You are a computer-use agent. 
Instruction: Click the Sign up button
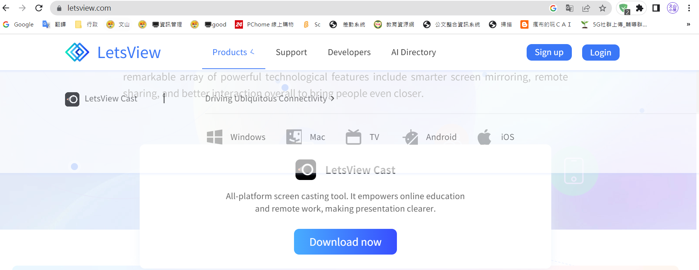pos(549,52)
